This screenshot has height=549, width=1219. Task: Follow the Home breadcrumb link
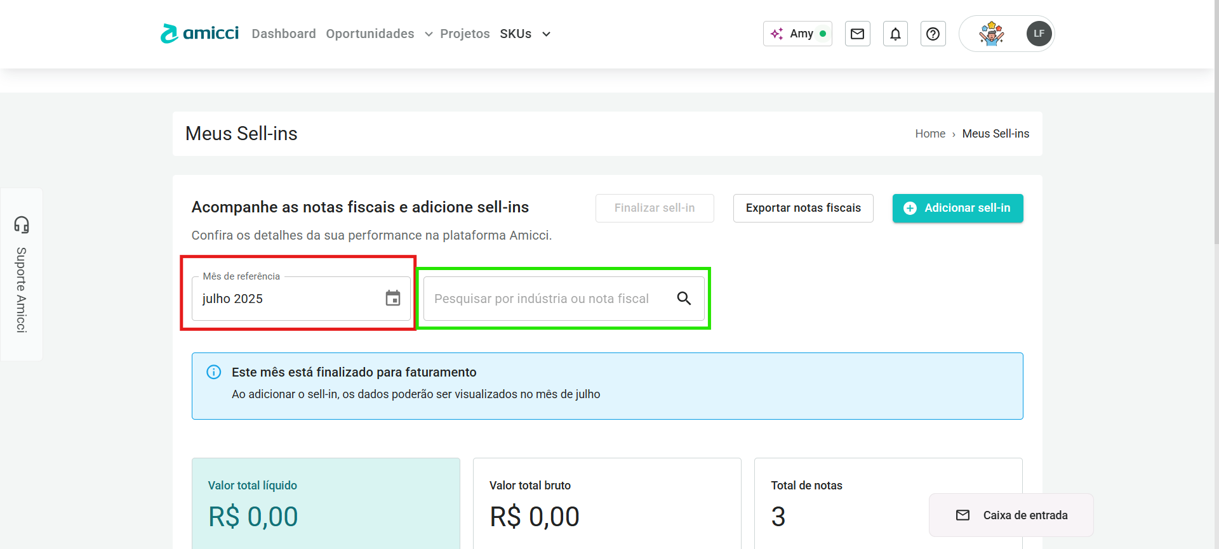click(x=930, y=134)
